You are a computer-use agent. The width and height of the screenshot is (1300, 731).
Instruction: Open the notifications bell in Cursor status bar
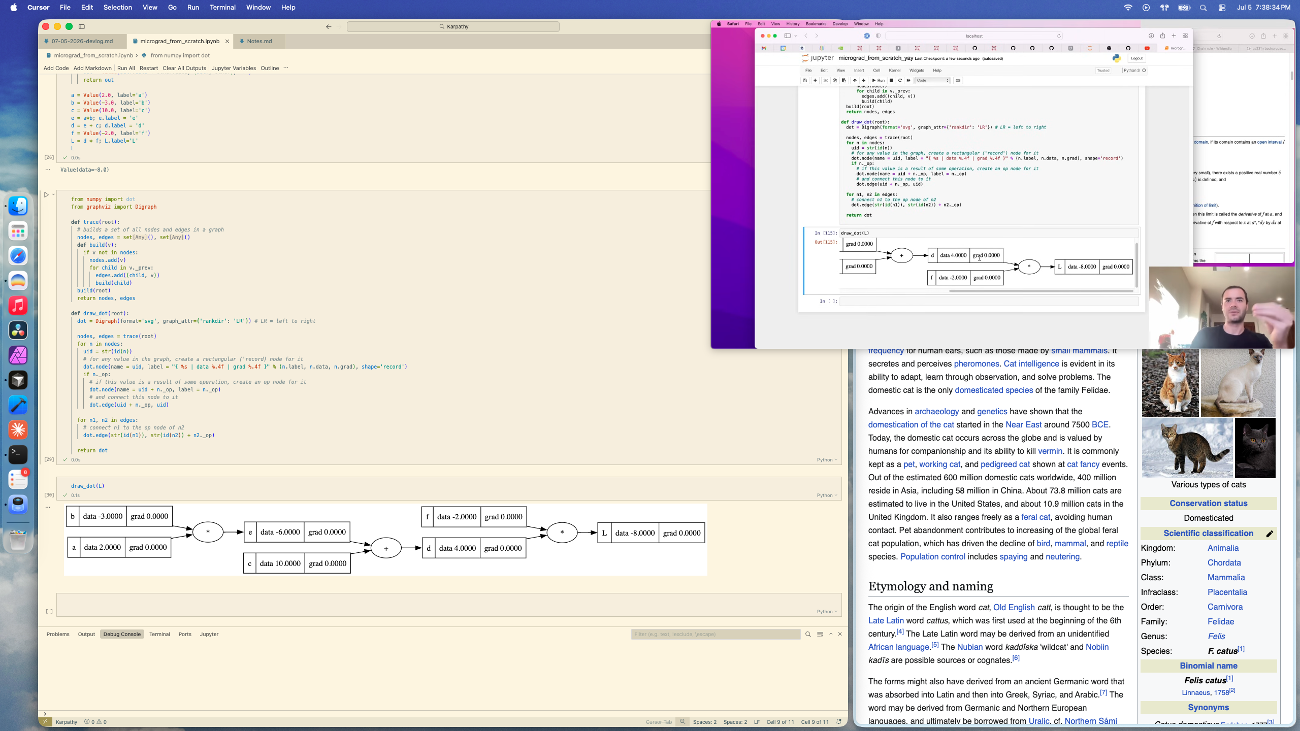pyautogui.click(x=839, y=722)
